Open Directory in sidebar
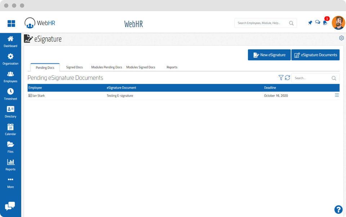 10,112
